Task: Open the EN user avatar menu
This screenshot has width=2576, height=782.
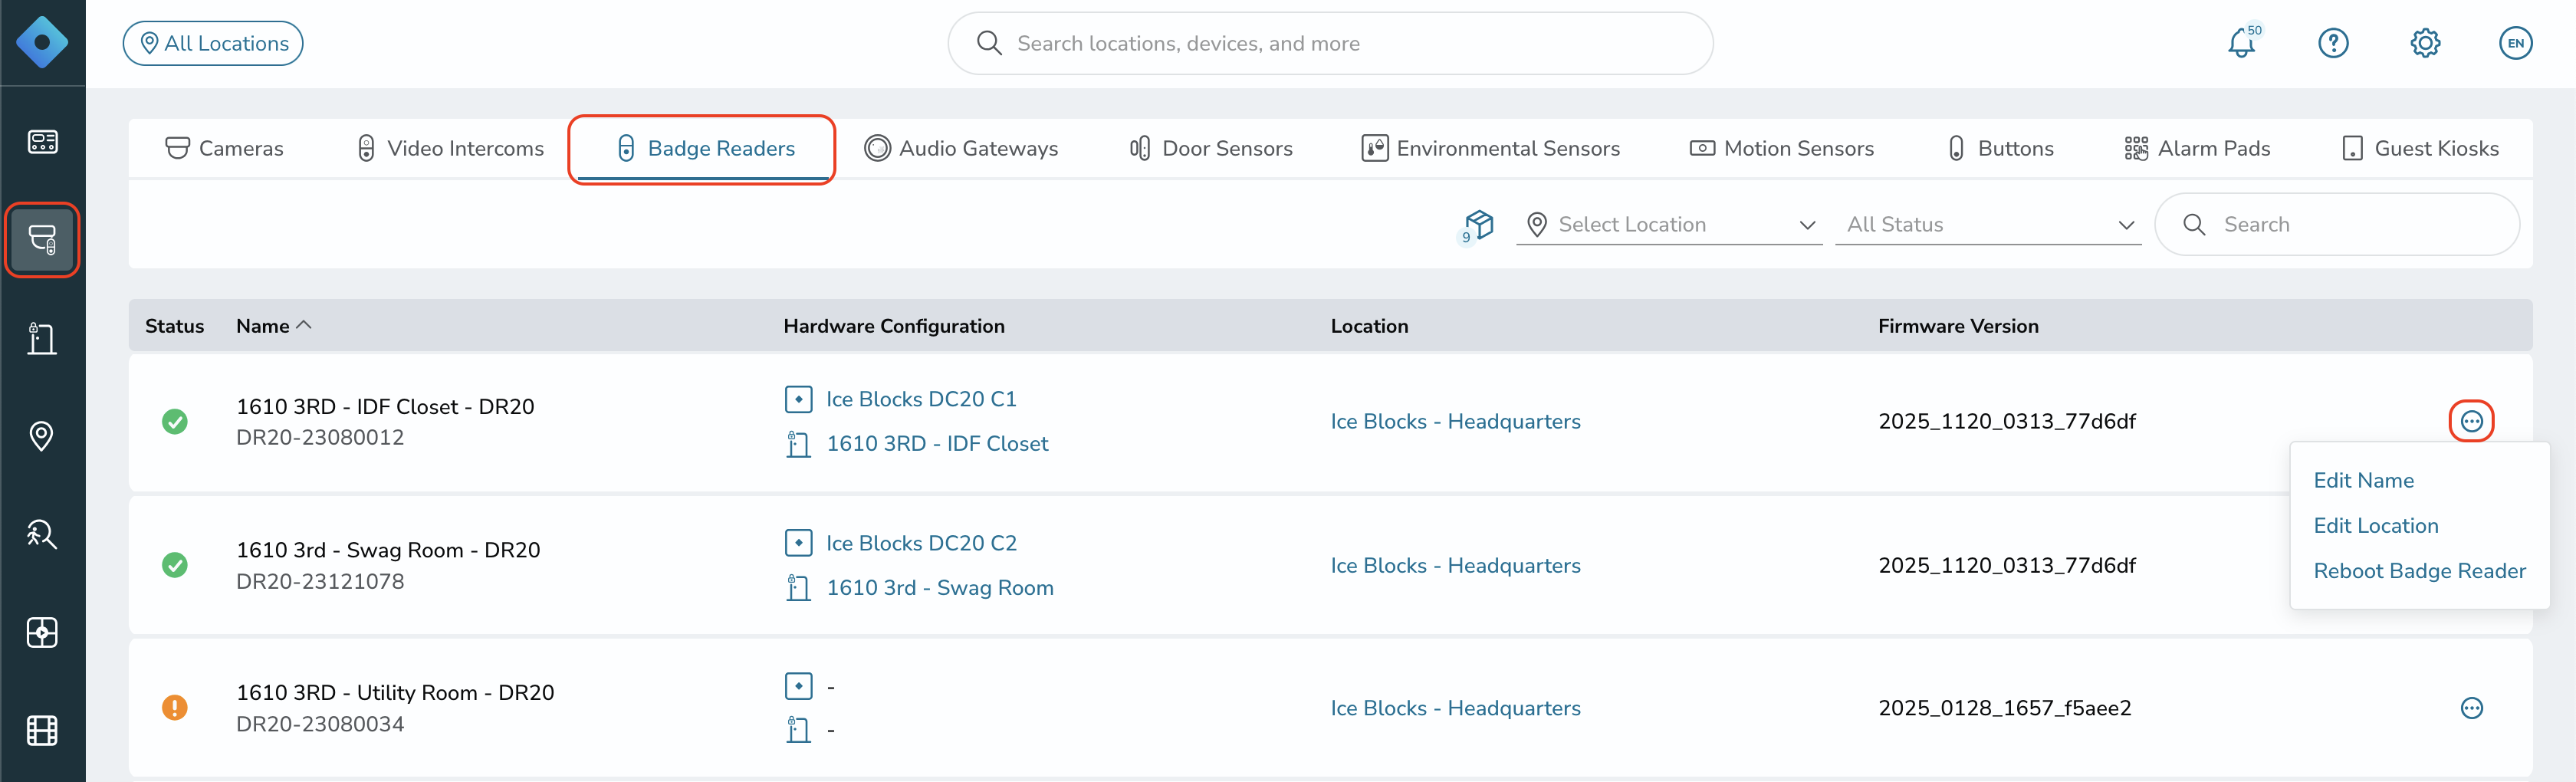Action: click(2516, 43)
